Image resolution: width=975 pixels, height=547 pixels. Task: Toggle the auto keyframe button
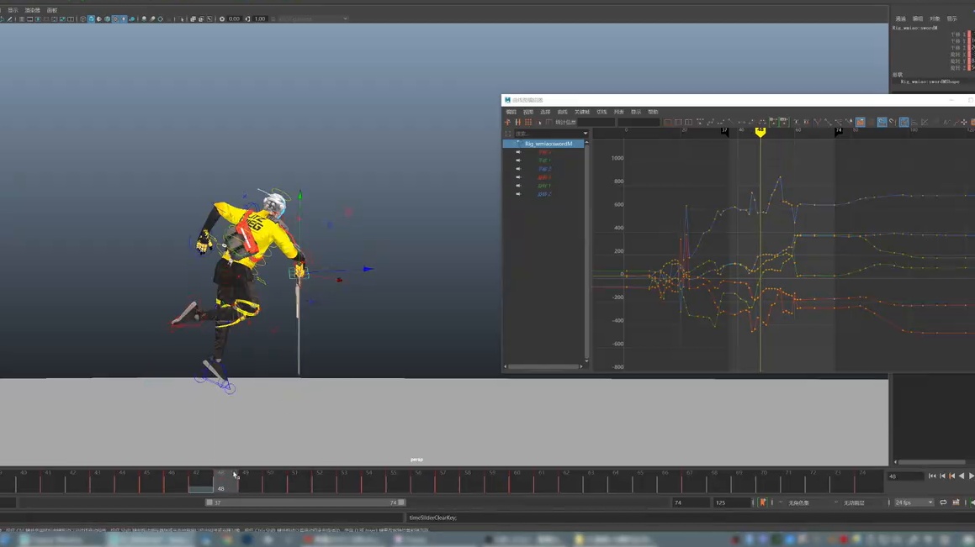[762, 502]
